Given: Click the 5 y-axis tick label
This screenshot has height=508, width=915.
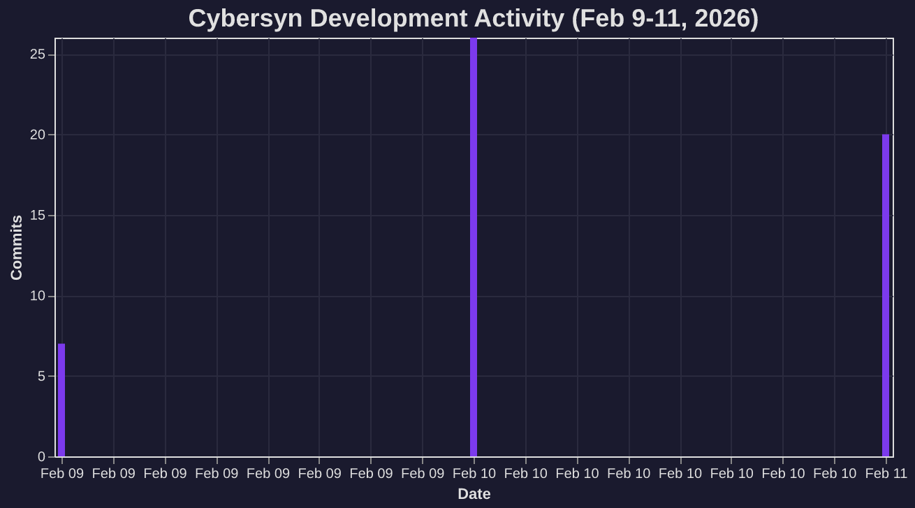Looking at the screenshot, I should [x=41, y=377].
